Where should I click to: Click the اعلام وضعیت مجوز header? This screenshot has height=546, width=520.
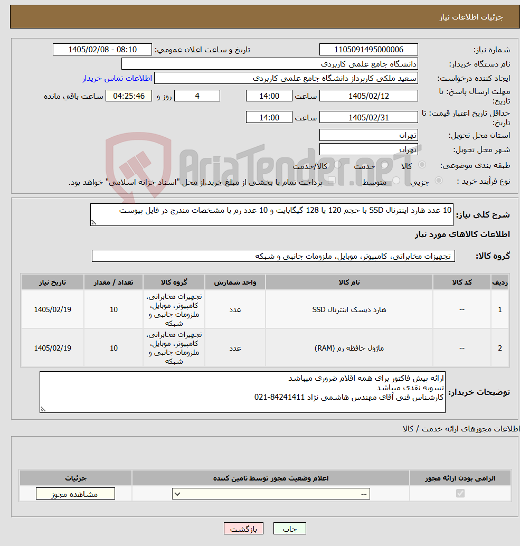pos(271,478)
